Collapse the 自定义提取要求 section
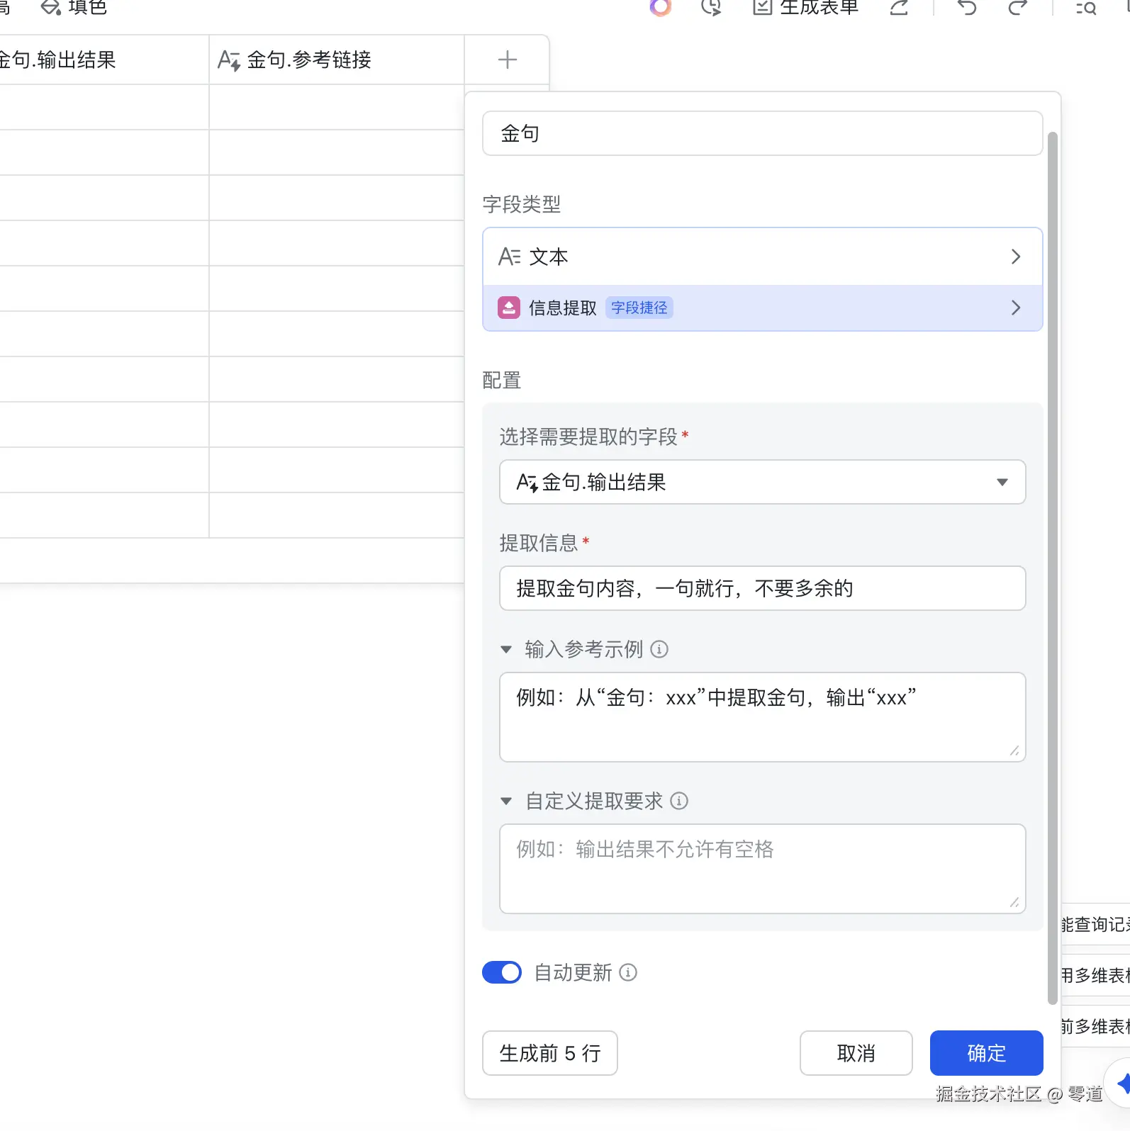1130x1131 pixels. pyautogui.click(x=505, y=801)
